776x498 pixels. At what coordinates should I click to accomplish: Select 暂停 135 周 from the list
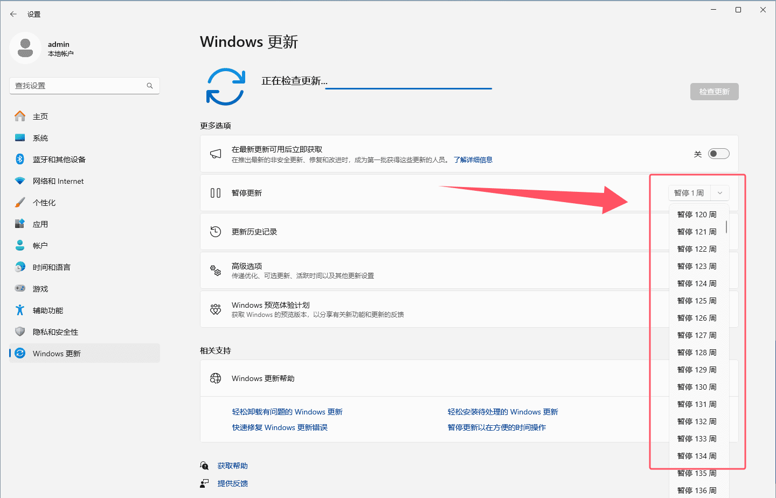697,473
